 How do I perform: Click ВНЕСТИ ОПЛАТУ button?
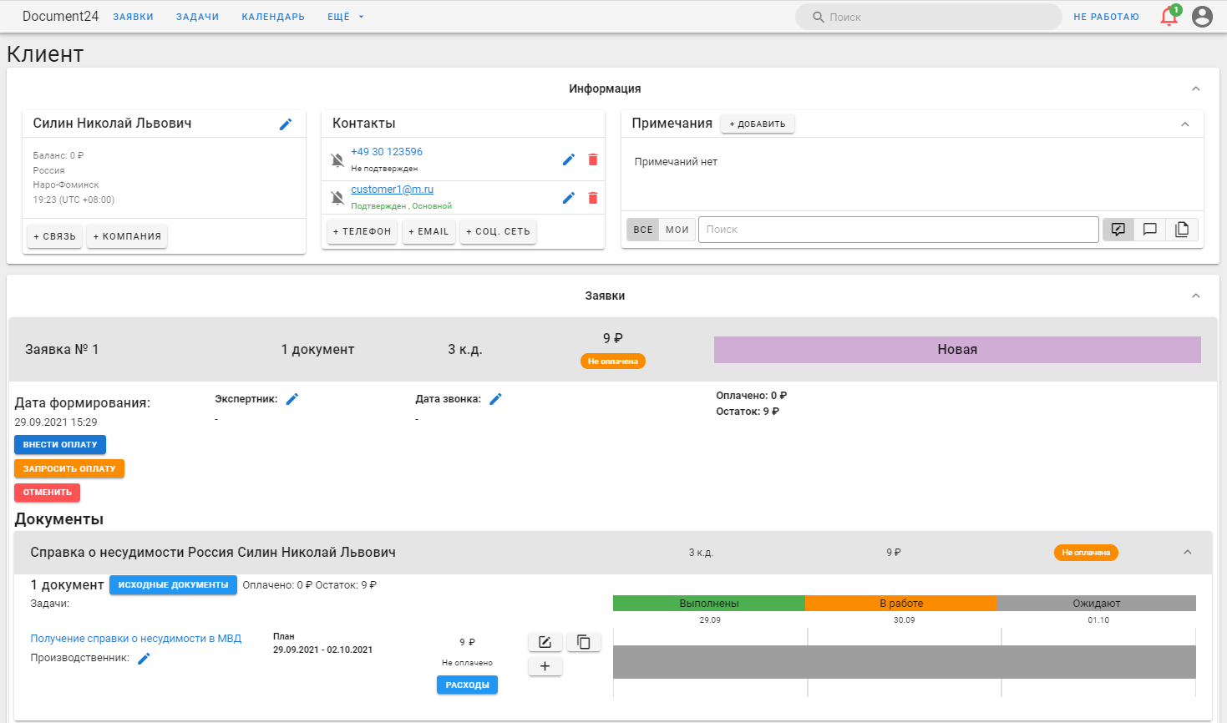click(x=60, y=444)
